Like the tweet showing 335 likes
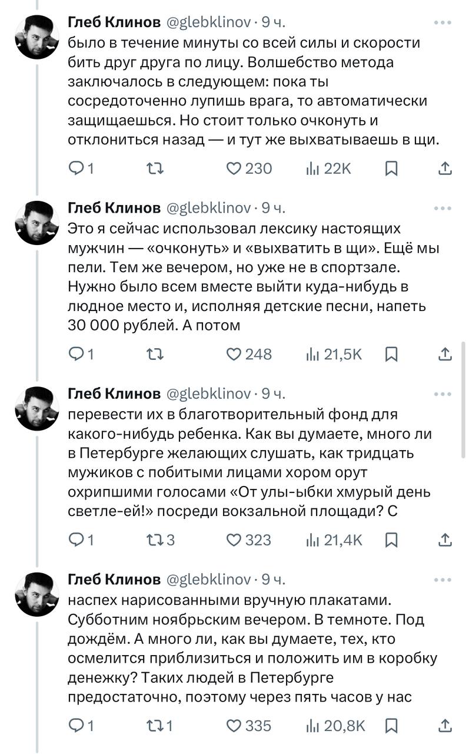Viewport: 469px width, 754px height. pyautogui.click(x=250, y=725)
